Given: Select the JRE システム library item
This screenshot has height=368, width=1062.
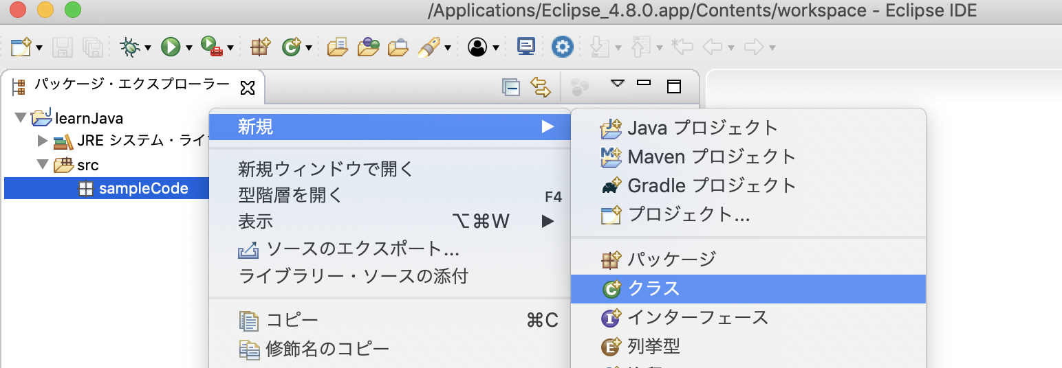Looking at the screenshot, I should click(131, 141).
